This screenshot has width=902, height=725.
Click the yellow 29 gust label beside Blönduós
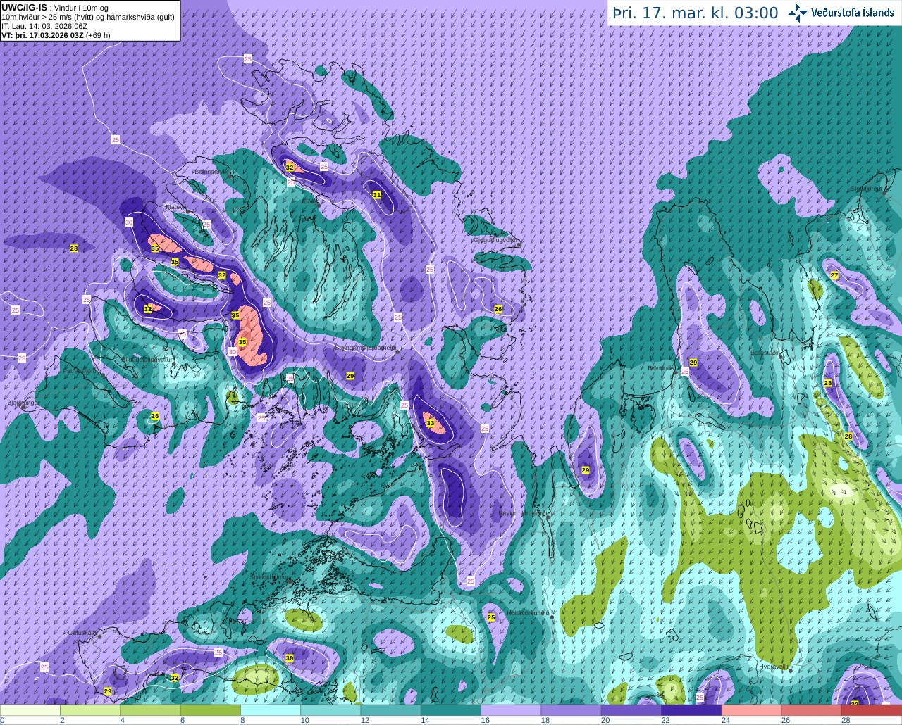693,362
